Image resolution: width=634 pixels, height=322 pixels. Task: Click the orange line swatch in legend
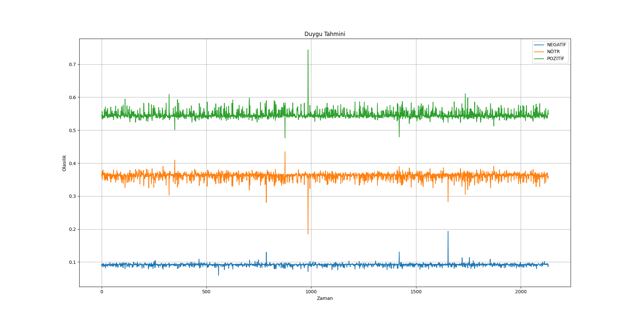pos(539,52)
